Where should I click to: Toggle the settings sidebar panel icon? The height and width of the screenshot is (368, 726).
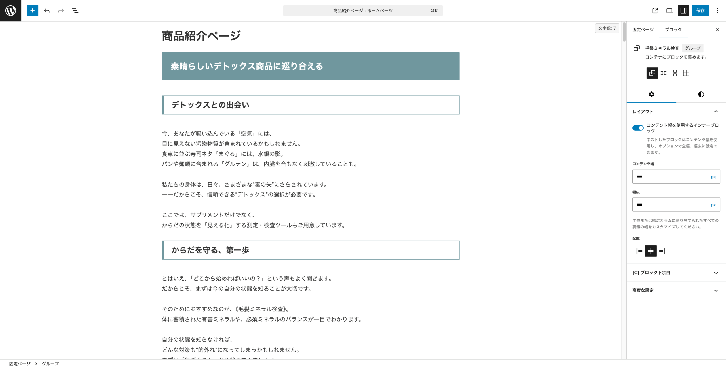pos(683,10)
